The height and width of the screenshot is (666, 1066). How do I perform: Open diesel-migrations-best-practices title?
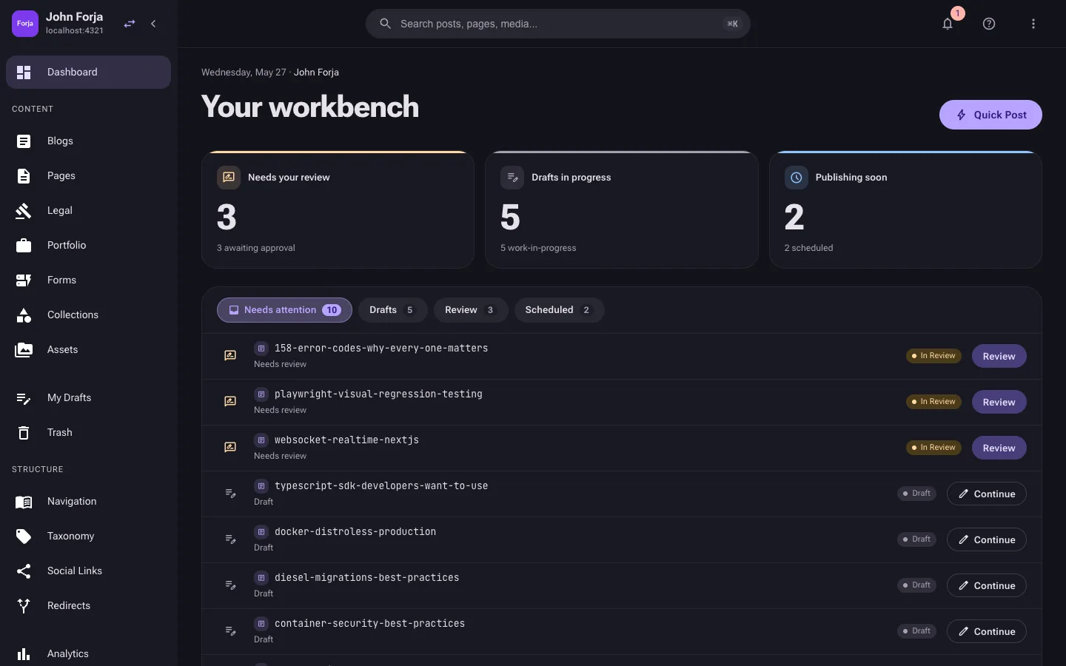(366, 577)
